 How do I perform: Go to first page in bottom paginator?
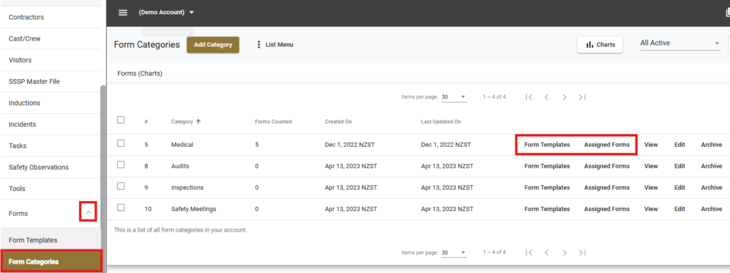529,252
